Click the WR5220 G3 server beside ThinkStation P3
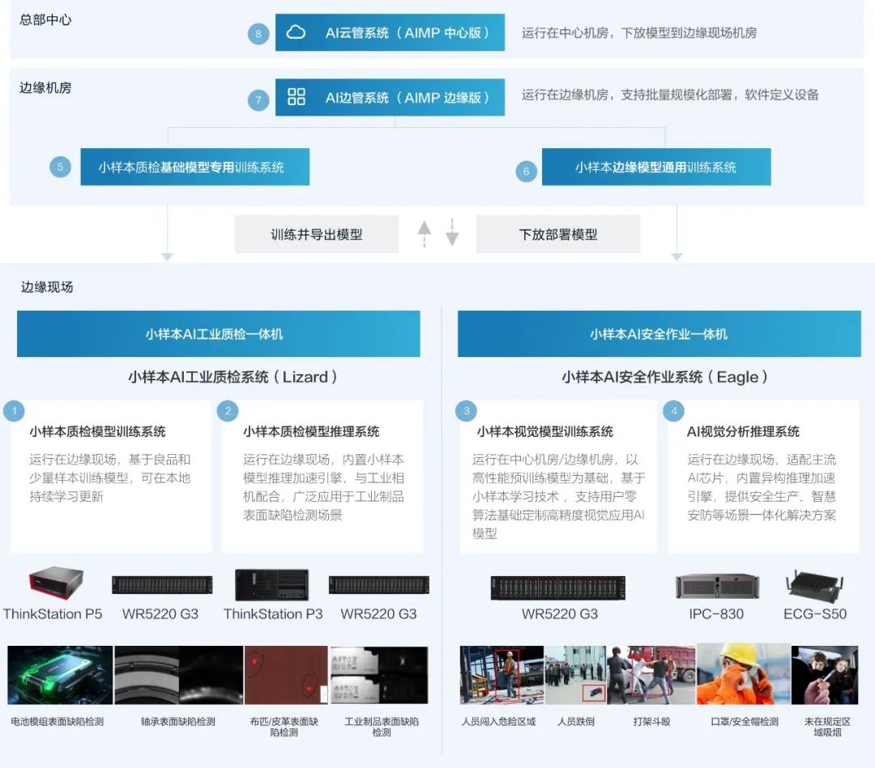The image size is (875, 768). pyautogui.click(x=379, y=584)
